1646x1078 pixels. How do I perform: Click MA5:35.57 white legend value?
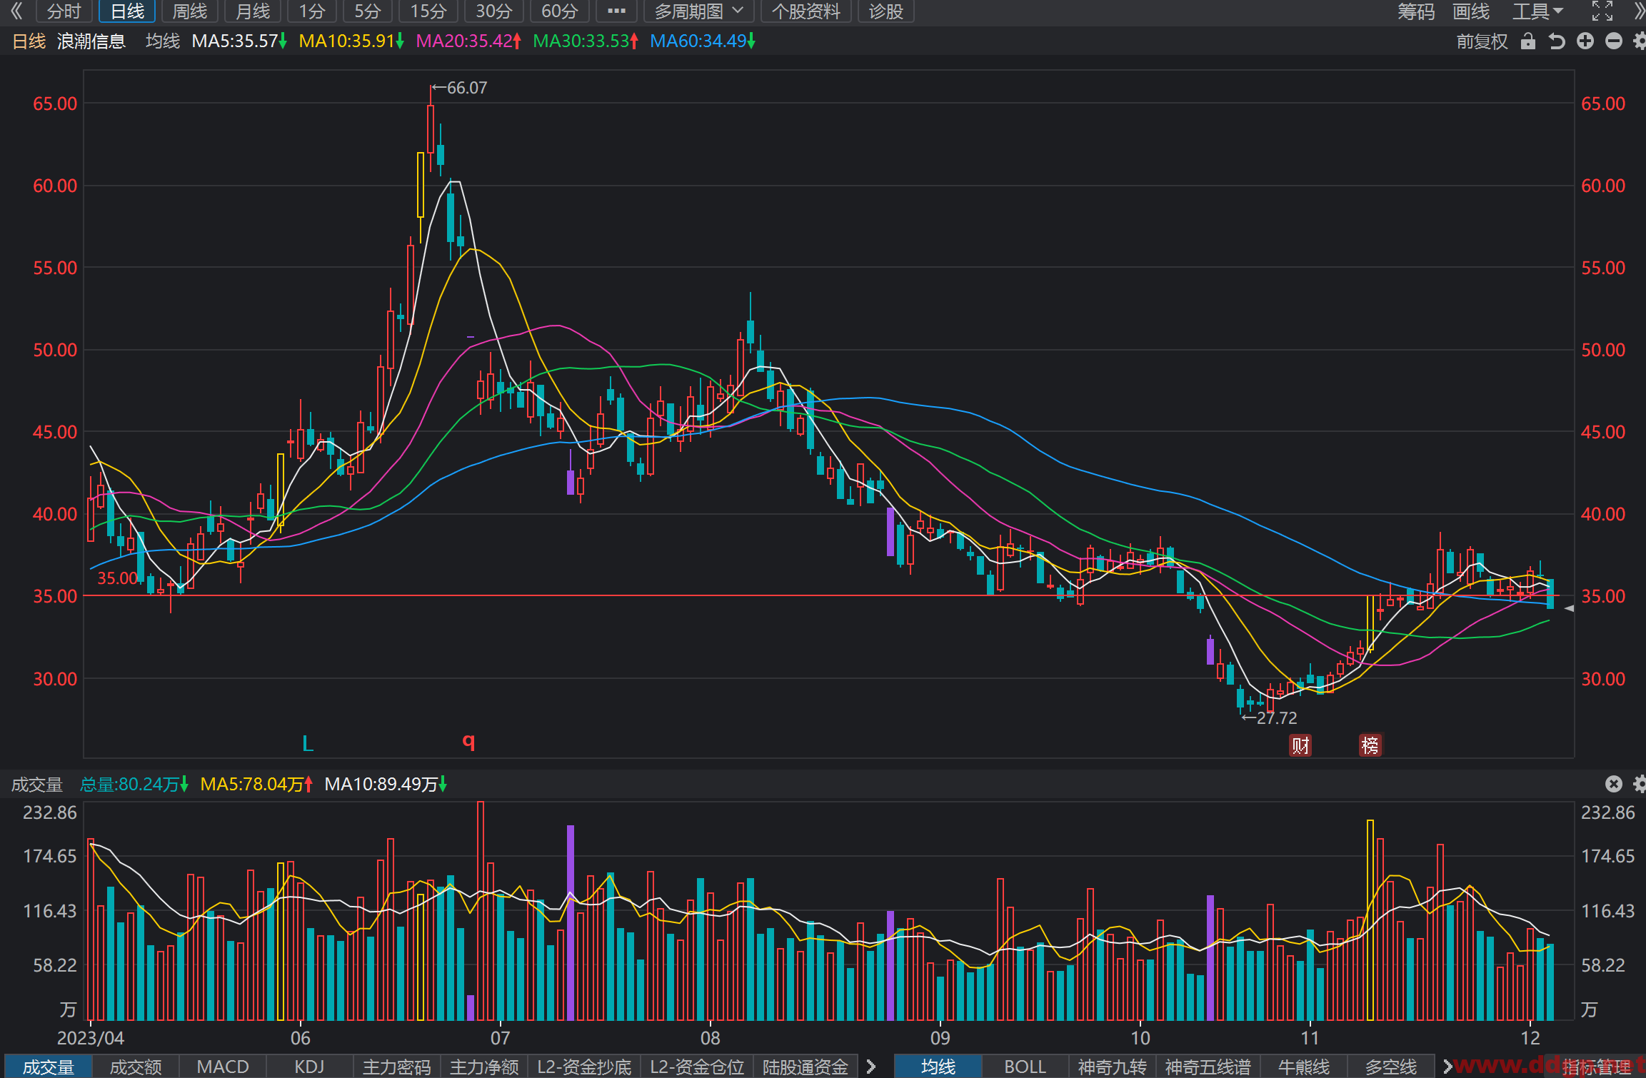(x=239, y=41)
